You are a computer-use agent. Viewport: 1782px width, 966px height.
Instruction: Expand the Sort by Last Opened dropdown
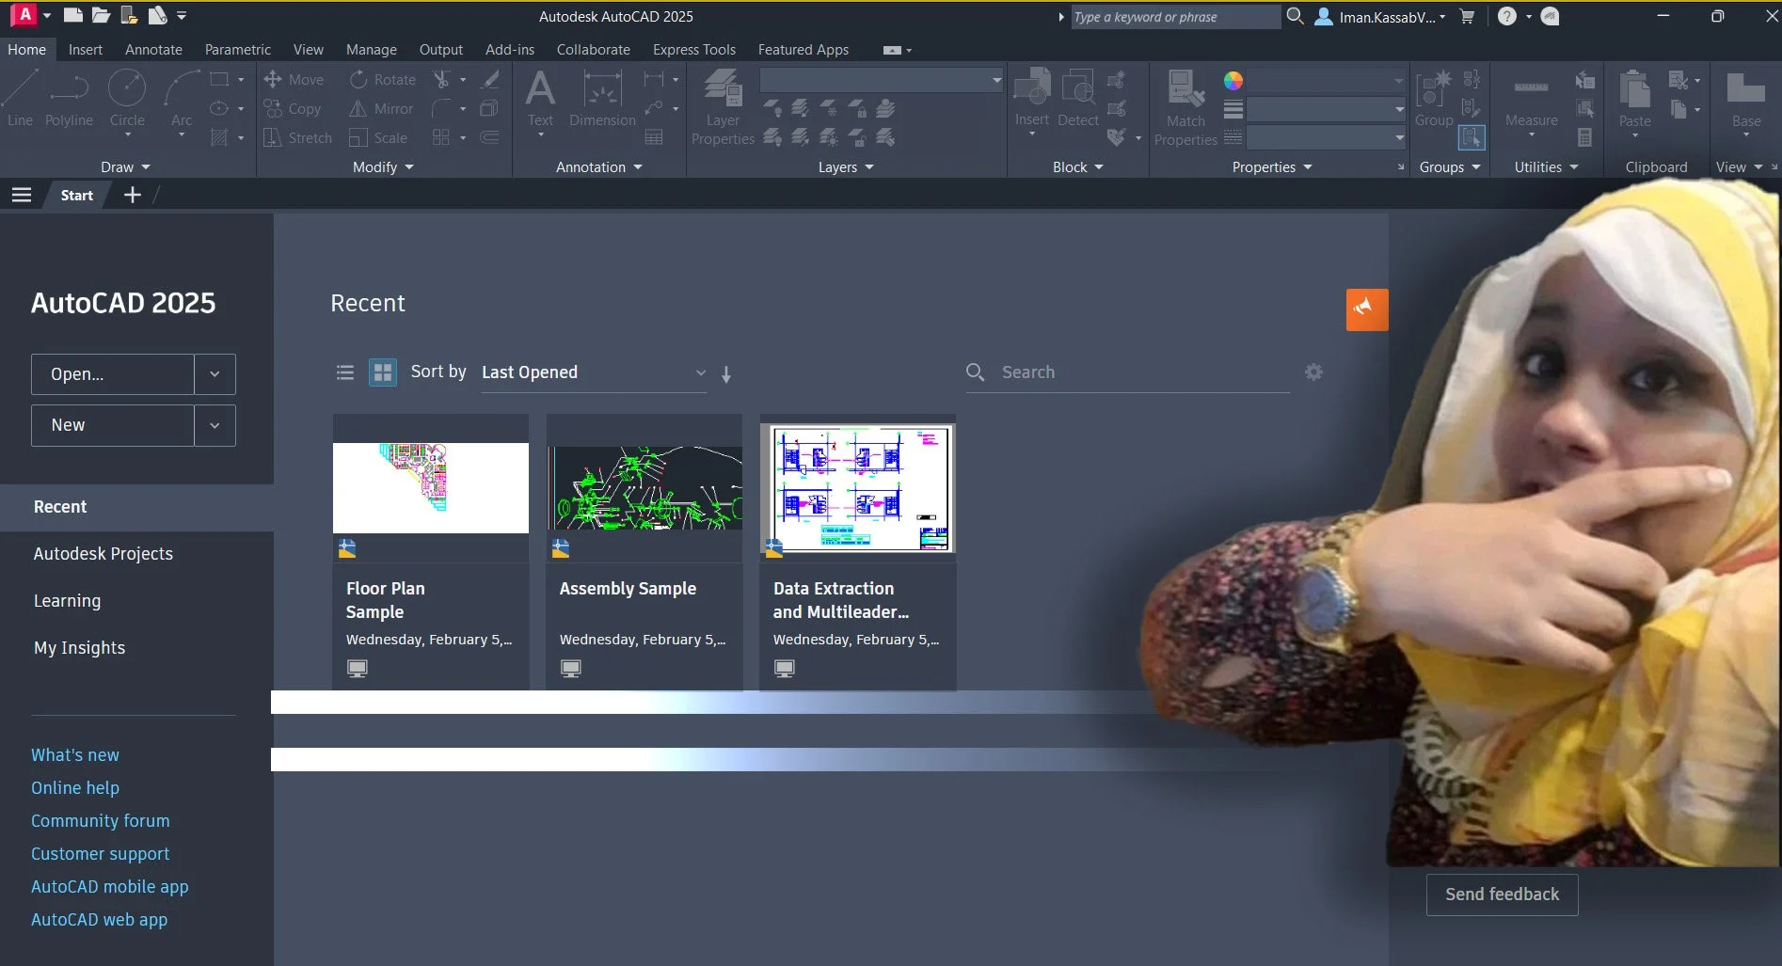(x=593, y=372)
